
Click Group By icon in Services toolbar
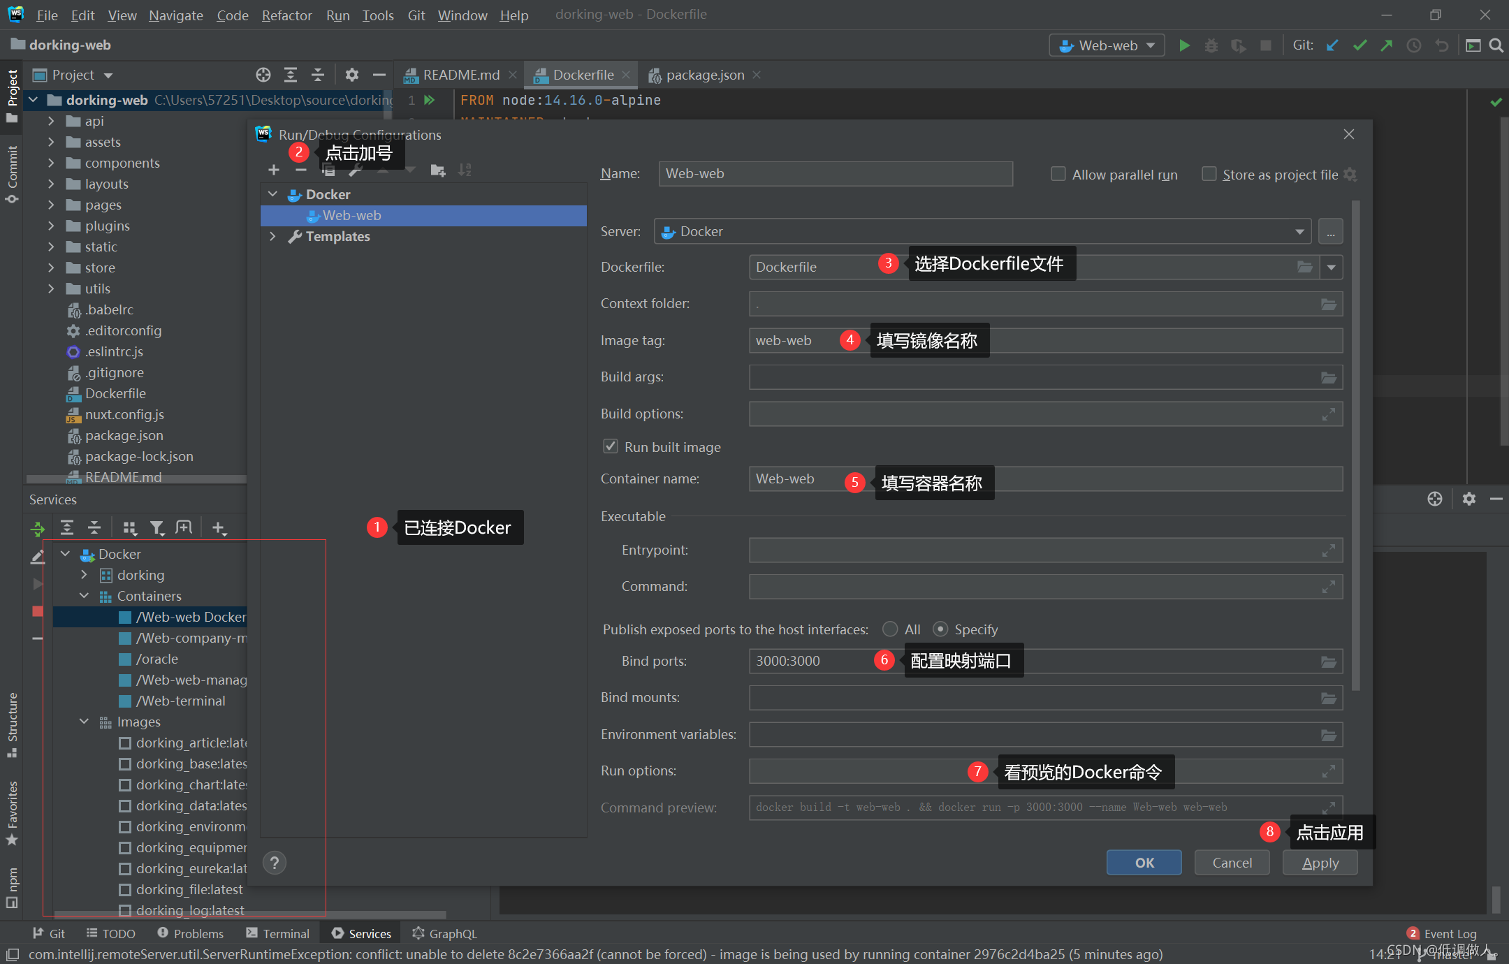tap(129, 528)
